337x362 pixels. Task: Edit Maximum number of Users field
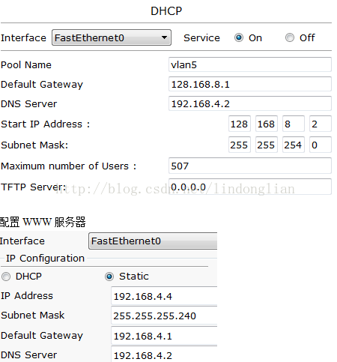(x=250, y=166)
